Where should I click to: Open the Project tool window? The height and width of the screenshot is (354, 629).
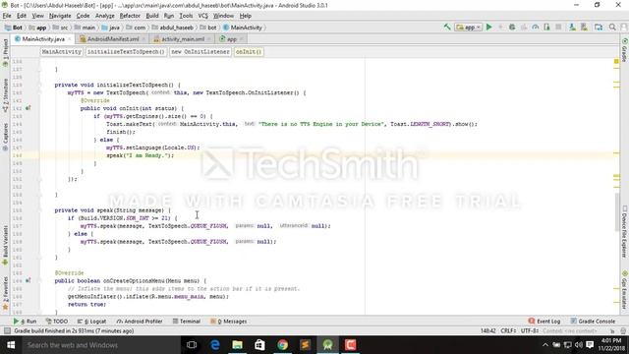[x=5, y=52]
